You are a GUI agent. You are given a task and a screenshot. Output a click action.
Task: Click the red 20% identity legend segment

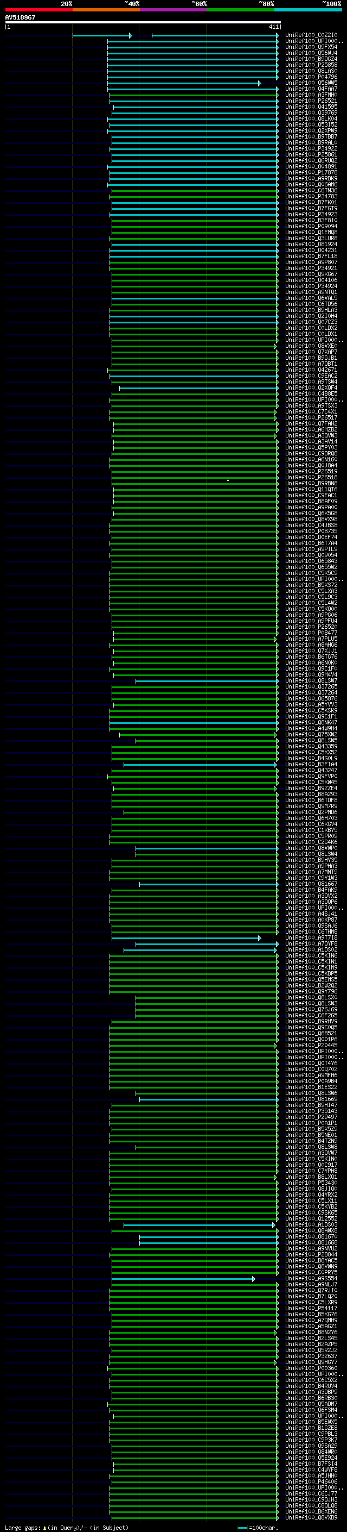click(x=38, y=10)
